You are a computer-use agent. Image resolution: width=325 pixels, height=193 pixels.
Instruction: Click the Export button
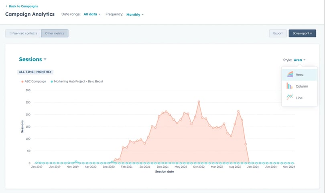[x=278, y=33]
